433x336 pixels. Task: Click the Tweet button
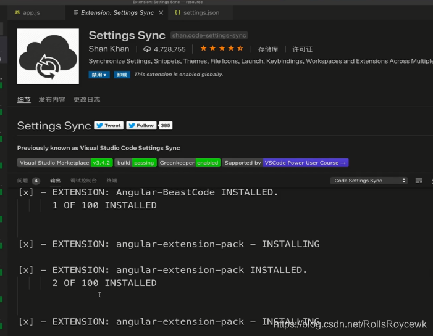coord(109,125)
